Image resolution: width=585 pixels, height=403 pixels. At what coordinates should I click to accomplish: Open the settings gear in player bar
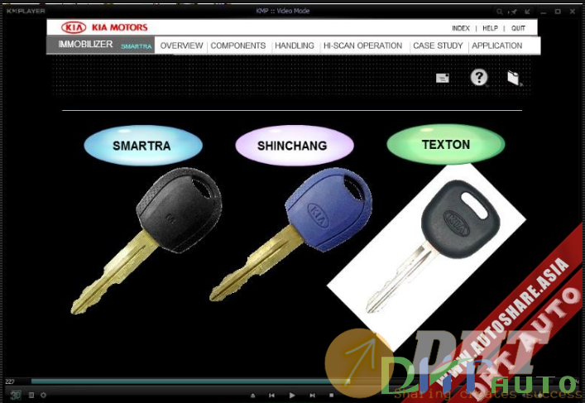(43, 395)
